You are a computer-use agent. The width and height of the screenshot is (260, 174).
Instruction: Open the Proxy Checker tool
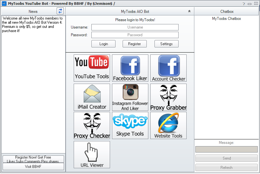point(92,126)
